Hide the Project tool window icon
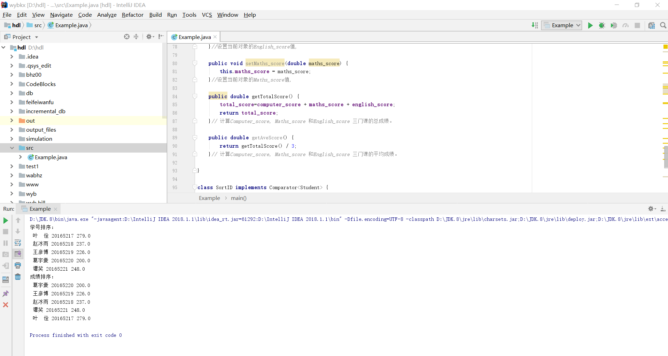The width and height of the screenshot is (668, 356). pos(161,37)
